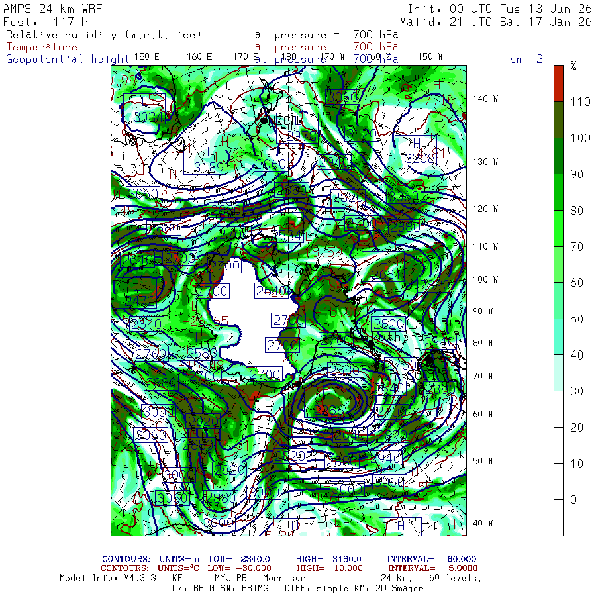Select the turquoise 40–50% color bar segment
The image size is (596, 596).
coord(558,335)
